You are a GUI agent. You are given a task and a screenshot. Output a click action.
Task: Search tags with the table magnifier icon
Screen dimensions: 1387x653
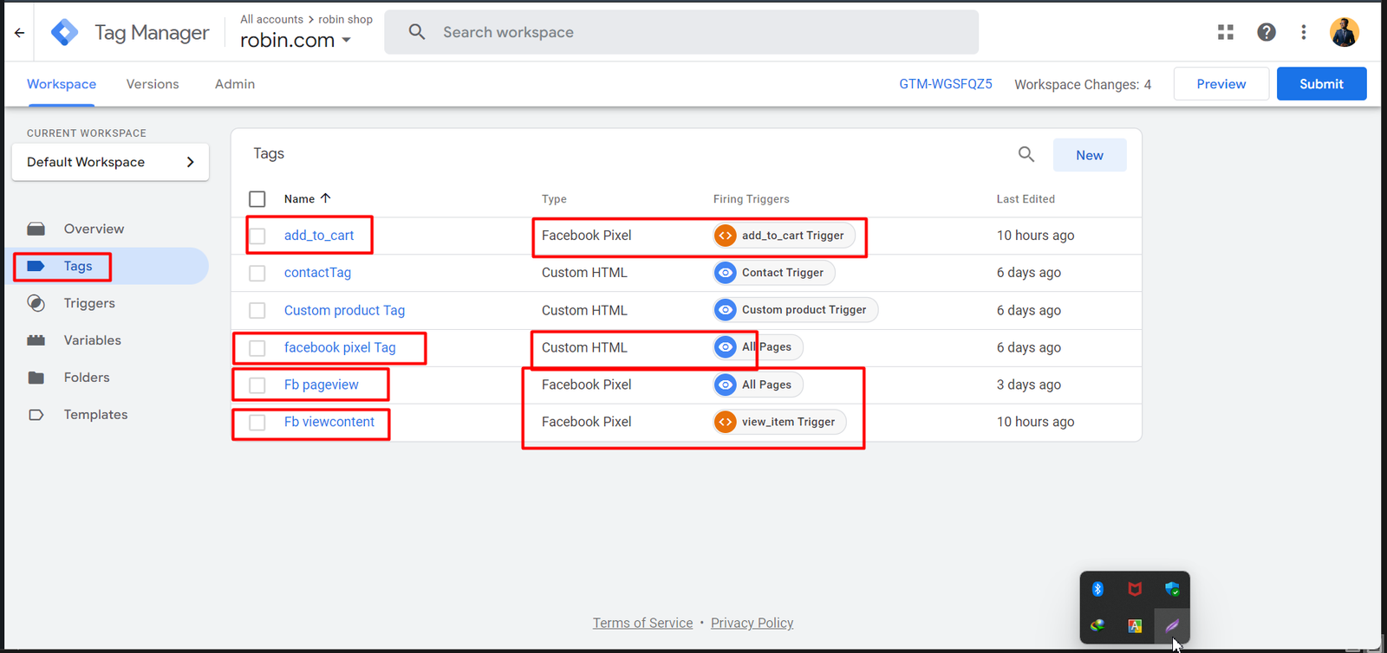[1026, 154]
